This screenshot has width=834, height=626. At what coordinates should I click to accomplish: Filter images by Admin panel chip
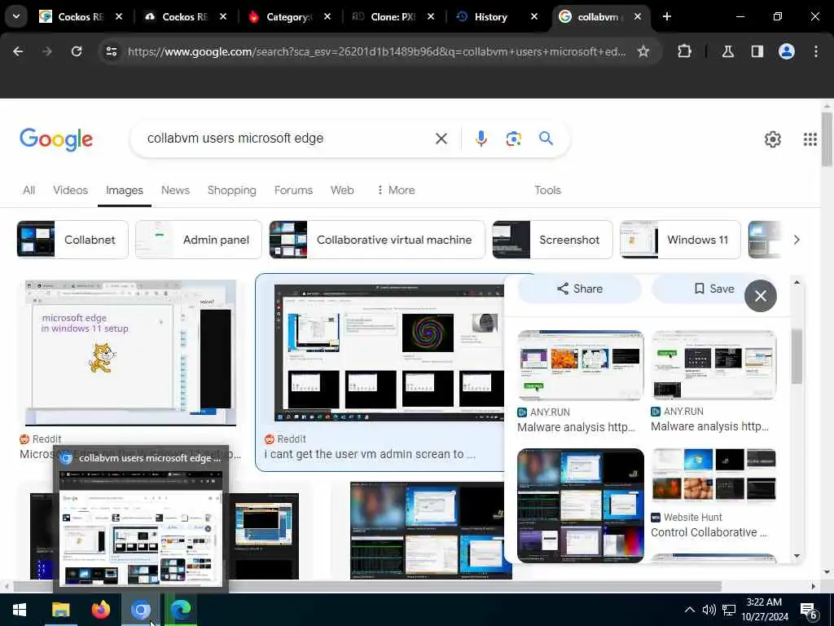point(199,240)
